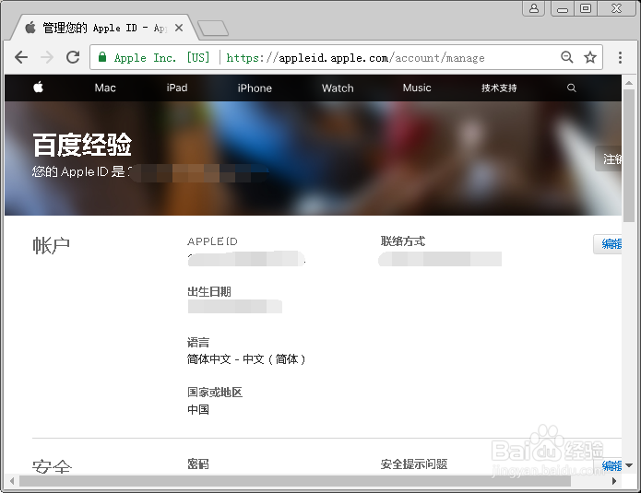Click the 简体中文 - 中文（简体） value

tap(246, 359)
